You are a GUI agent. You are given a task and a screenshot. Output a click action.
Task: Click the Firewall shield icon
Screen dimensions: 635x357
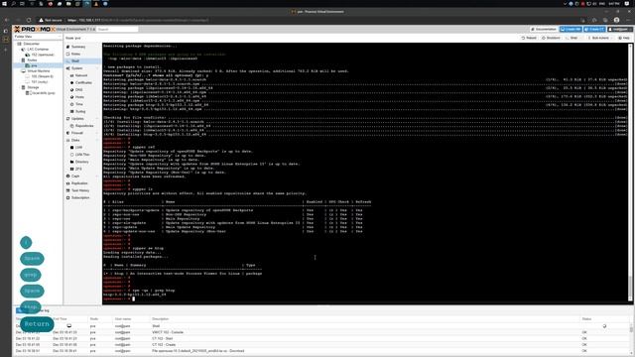[68, 133]
